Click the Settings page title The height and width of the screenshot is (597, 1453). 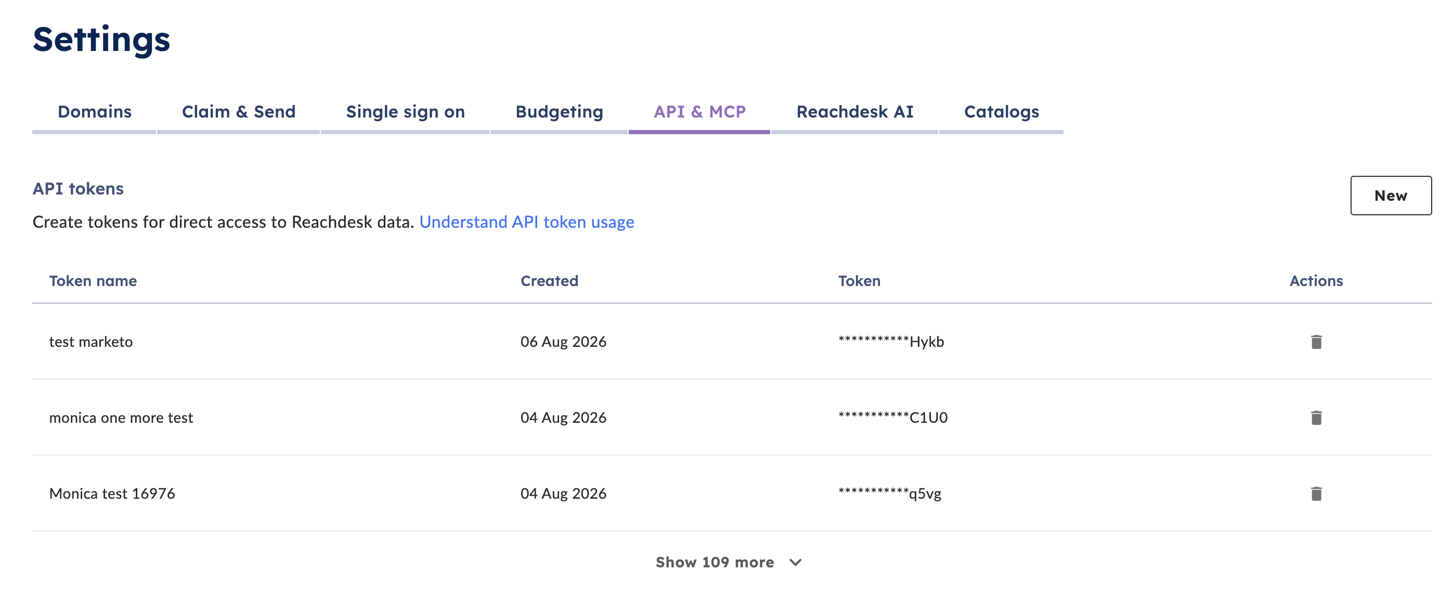tap(101, 40)
